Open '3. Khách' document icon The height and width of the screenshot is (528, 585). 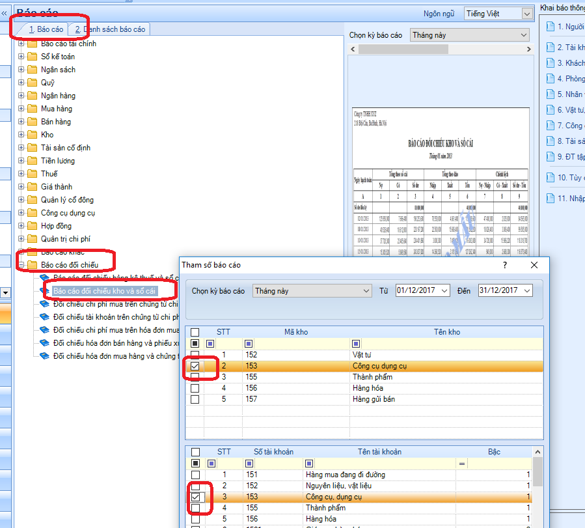click(x=551, y=63)
